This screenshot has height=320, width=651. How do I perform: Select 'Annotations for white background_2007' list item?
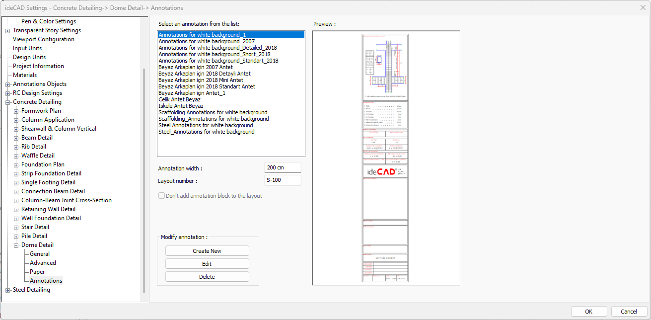[x=206, y=41]
